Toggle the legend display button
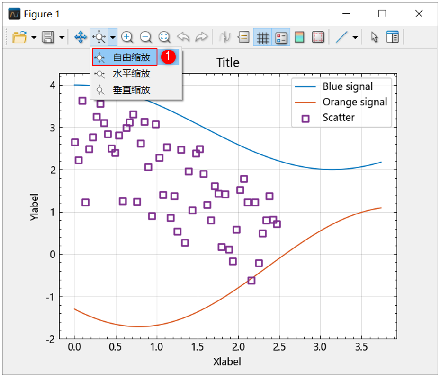Viewport: 440px width, 377px height. point(281,37)
